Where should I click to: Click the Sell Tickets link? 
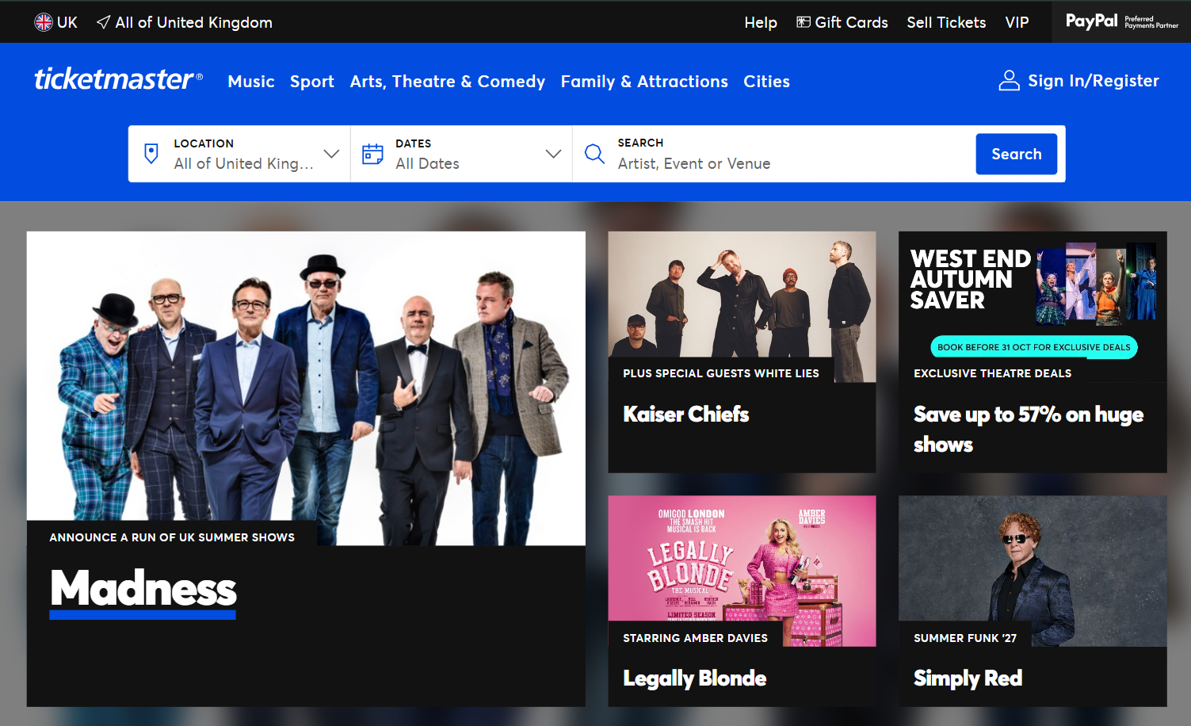tap(946, 22)
